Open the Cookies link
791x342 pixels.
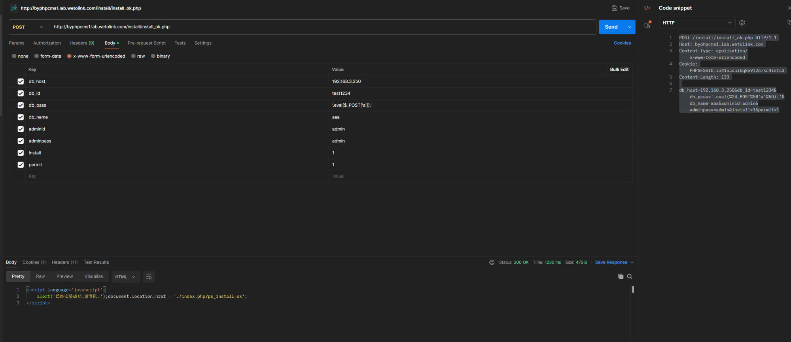622,43
